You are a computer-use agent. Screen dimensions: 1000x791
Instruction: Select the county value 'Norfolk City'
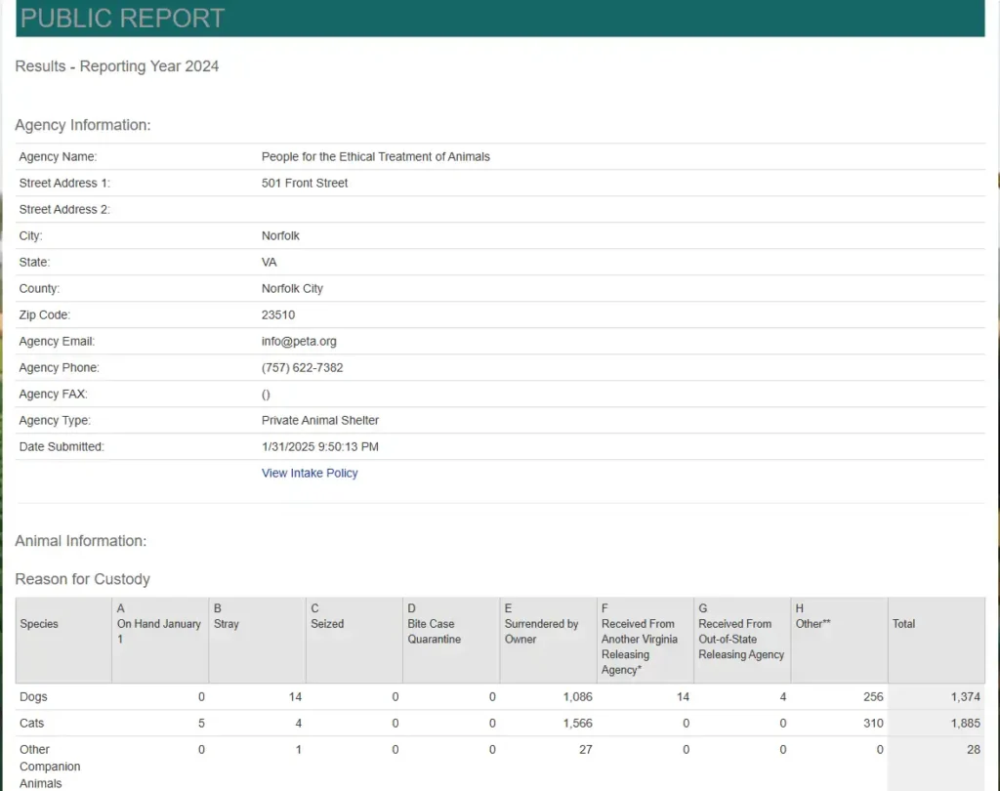click(x=292, y=288)
